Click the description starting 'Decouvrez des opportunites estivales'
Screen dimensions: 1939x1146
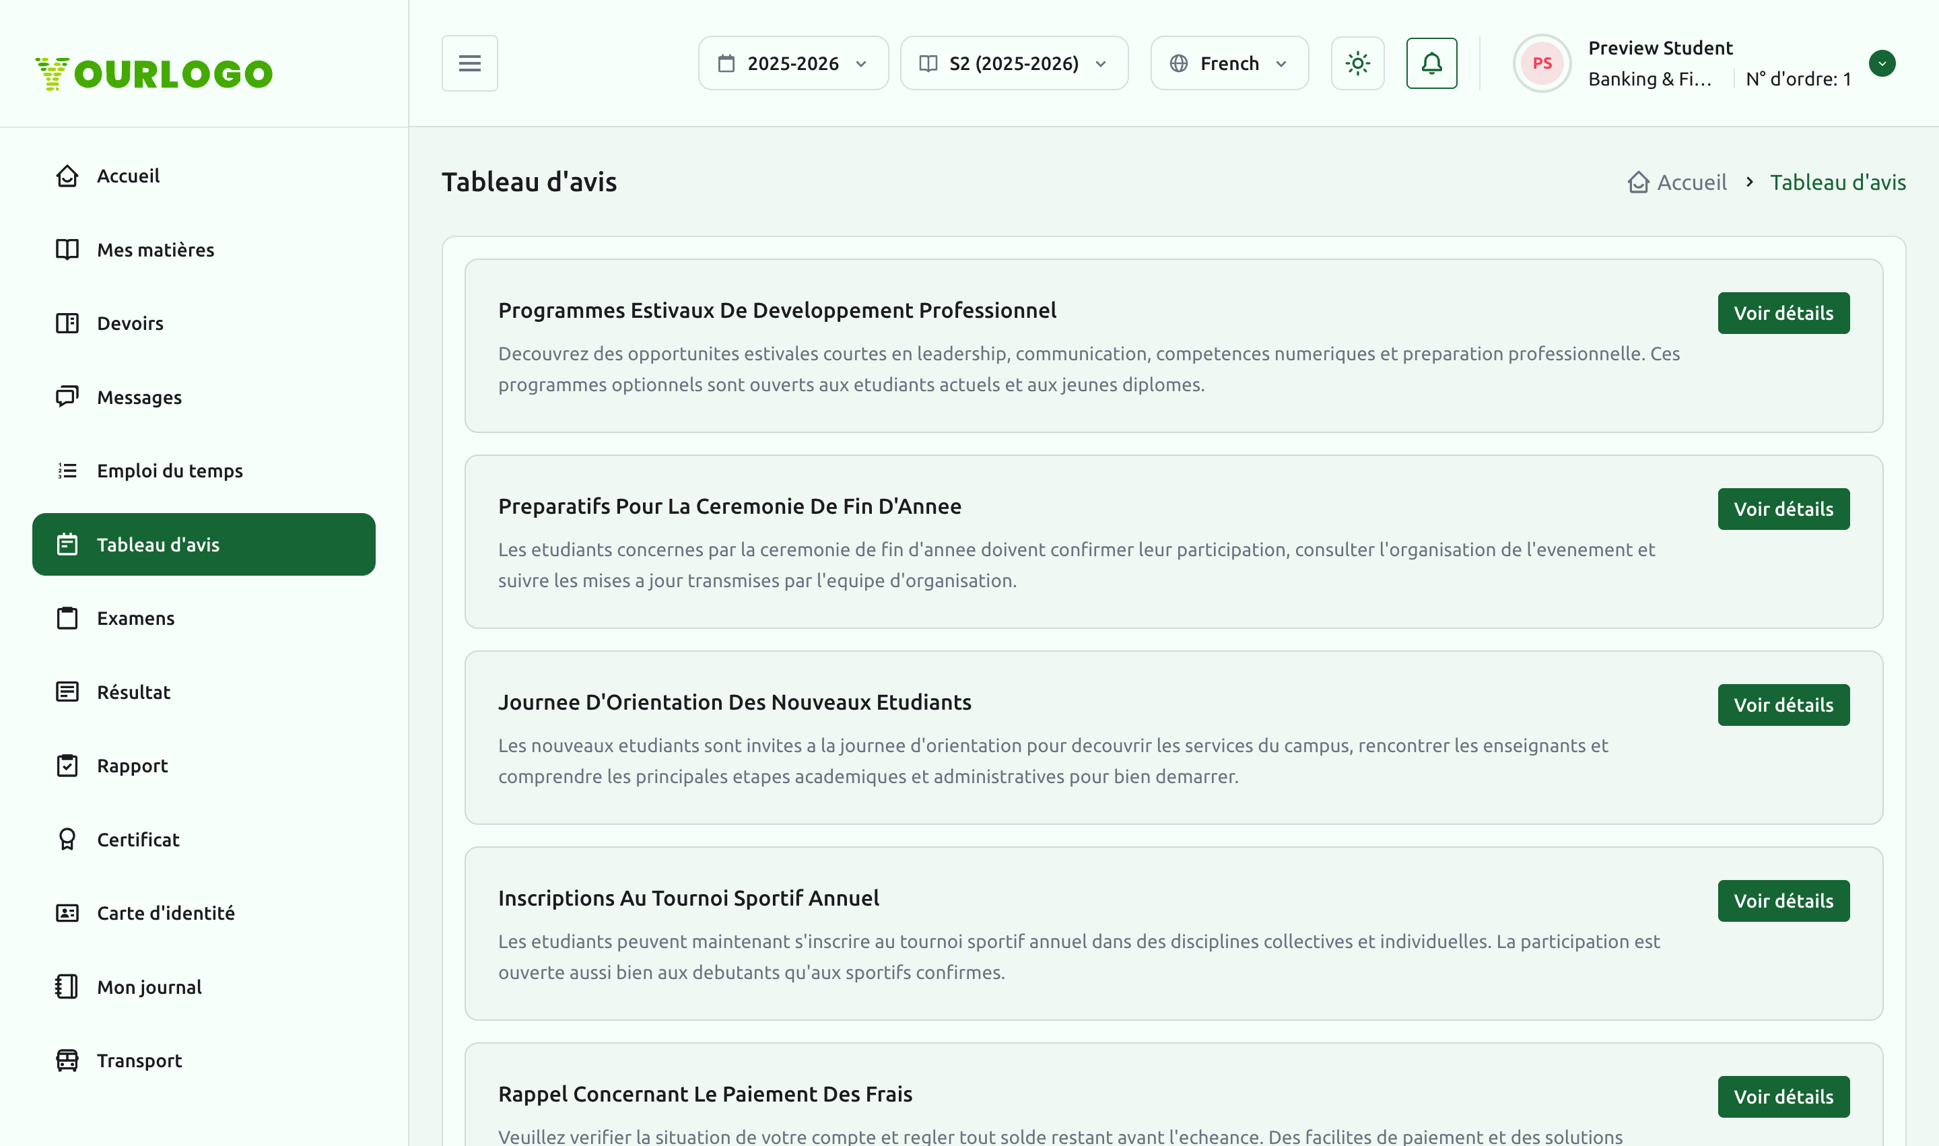[1089, 369]
